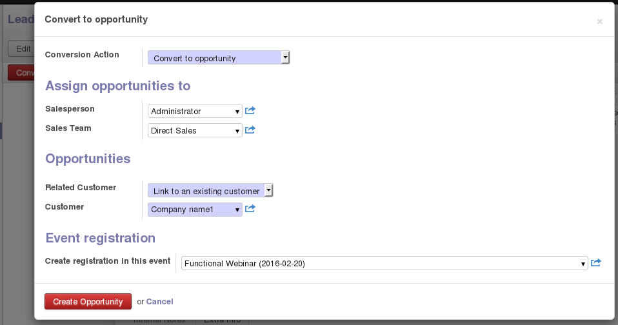This screenshot has height=325, width=618.
Task: Click into the Company name1 customer field
Action: [x=190, y=210]
